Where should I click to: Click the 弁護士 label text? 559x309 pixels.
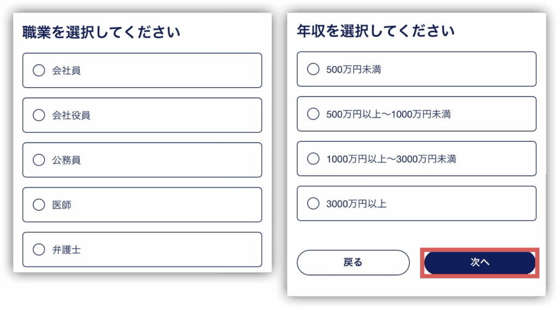(66, 250)
